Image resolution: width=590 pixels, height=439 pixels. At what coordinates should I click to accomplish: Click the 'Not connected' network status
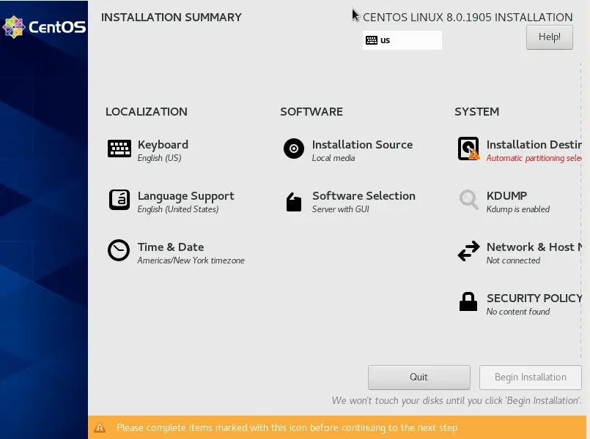point(513,260)
